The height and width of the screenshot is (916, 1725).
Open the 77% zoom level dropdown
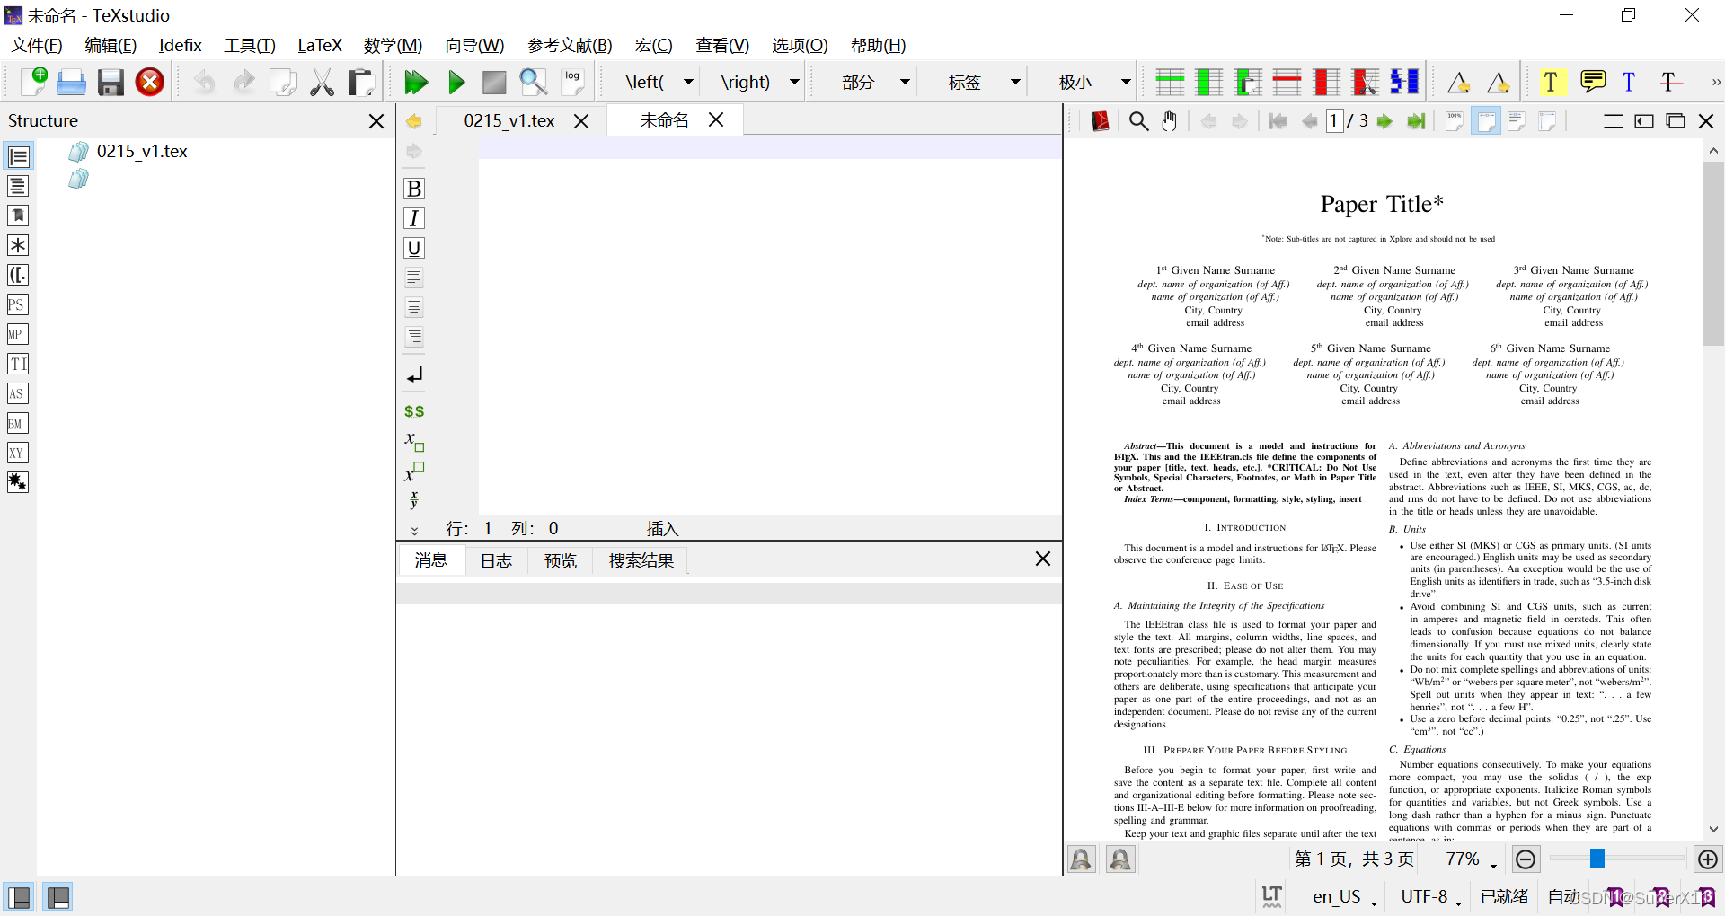1471,859
